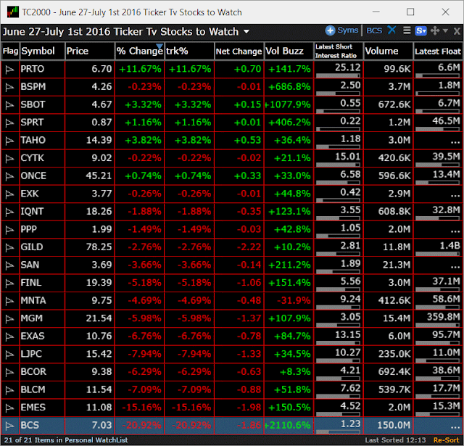The image size is (464, 446).
Task: Sort by the Symbol column header
Action: pyautogui.click(x=42, y=51)
